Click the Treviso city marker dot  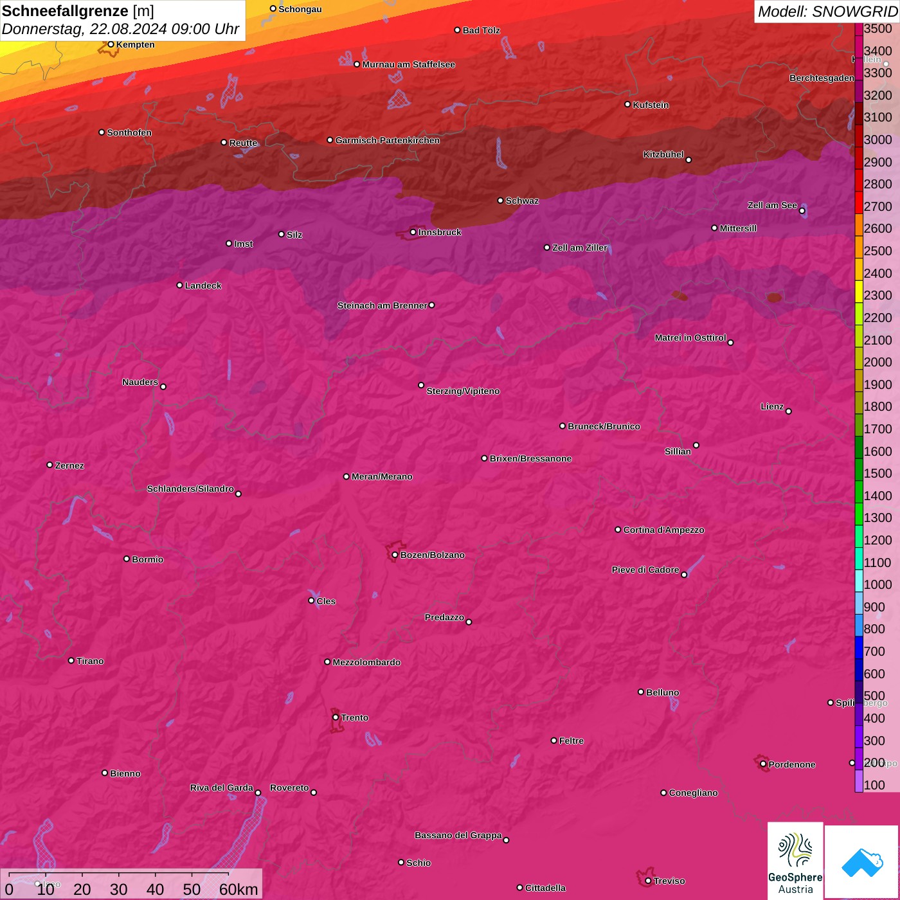[x=648, y=881]
